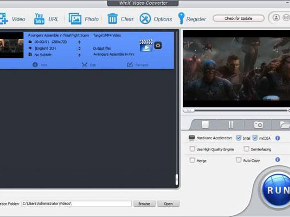Click the Browse button

144,204
